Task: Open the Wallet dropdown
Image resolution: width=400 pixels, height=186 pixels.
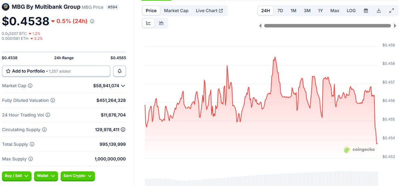Action: tap(46, 176)
